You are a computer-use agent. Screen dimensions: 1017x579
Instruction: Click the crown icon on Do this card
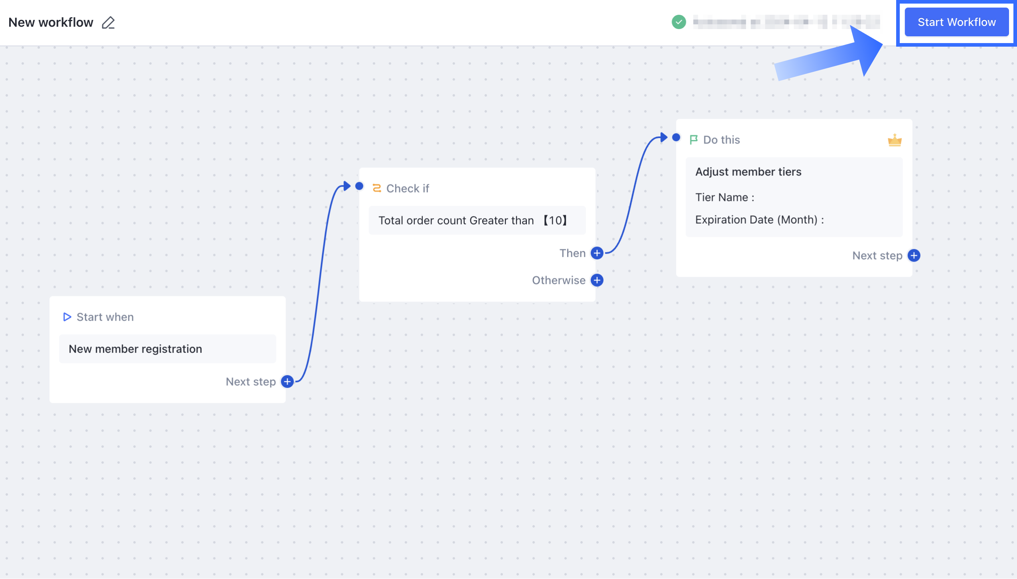(x=894, y=140)
